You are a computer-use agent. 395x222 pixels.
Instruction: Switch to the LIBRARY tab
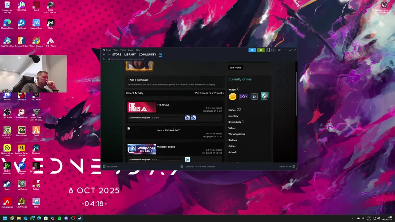point(130,55)
